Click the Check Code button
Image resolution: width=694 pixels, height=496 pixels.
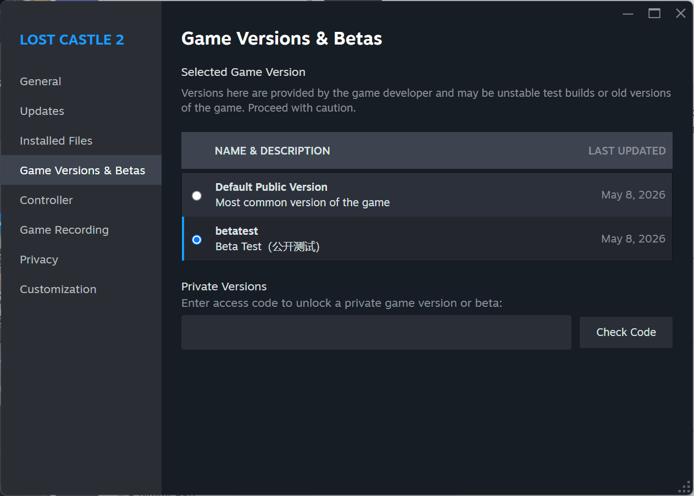click(626, 332)
